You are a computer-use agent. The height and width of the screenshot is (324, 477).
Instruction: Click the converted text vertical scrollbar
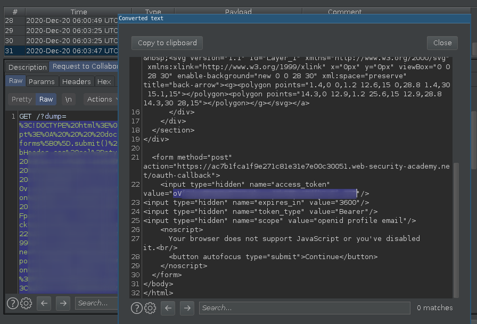tap(456, 230)
